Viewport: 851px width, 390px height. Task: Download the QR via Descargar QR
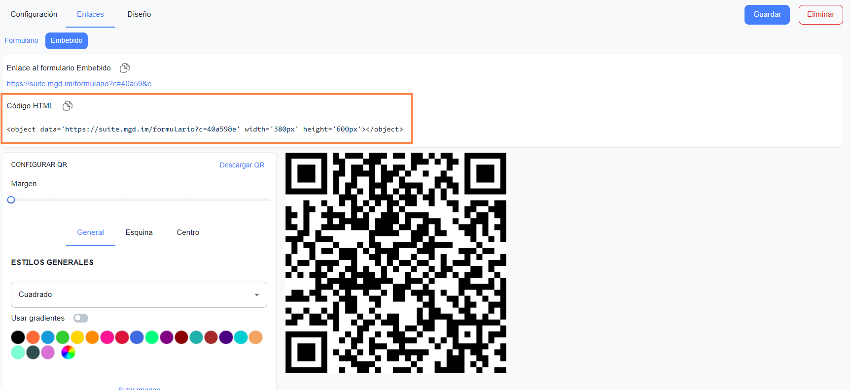coord(242,165)
